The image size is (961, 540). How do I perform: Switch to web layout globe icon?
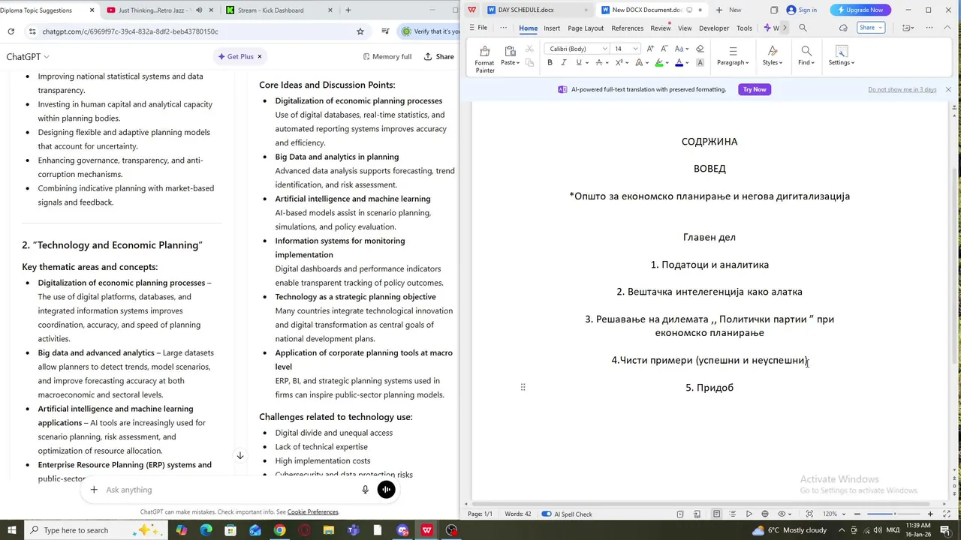click(765, 514)
